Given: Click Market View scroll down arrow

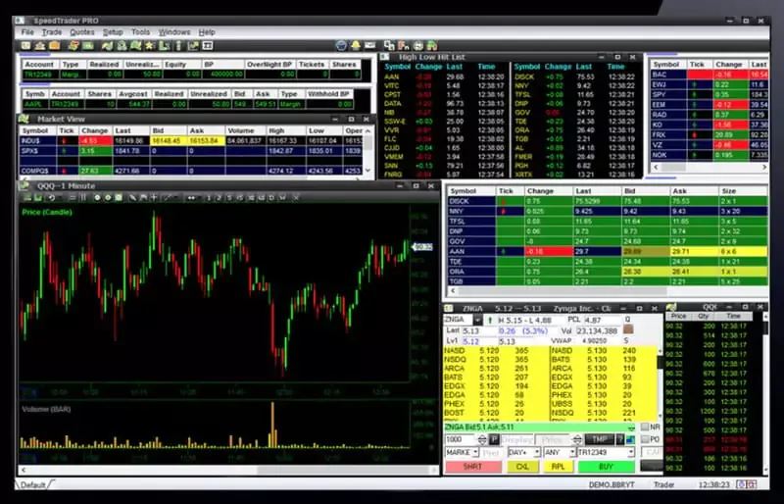Looking at the screenshot, I should 368,171.
